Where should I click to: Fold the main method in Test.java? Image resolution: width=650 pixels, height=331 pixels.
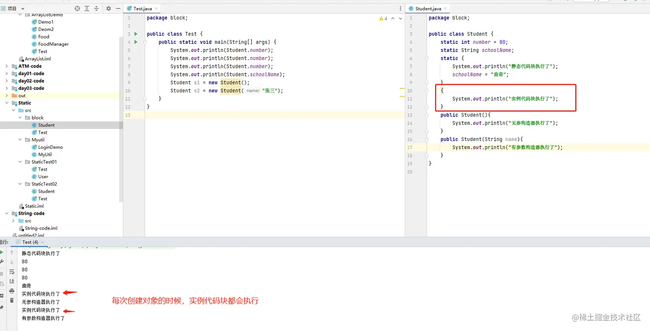pyautogui.click(x=145, y=42)
